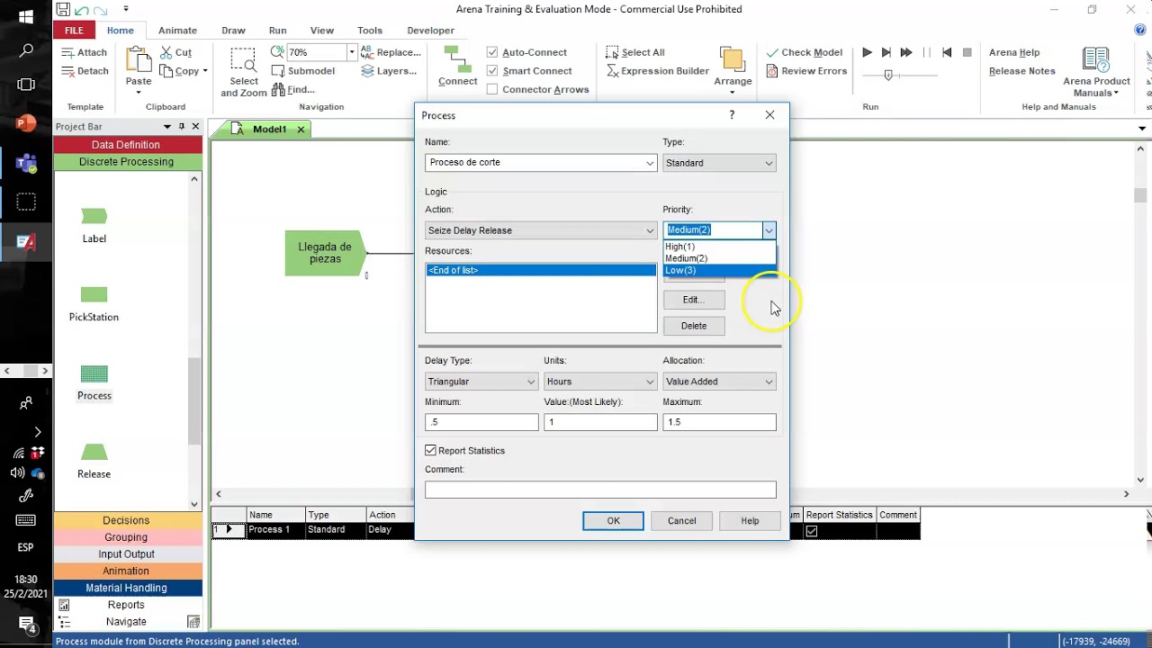Select the PickStation module icon
Image resolution: width=1152 pixels, height=648 pixels.
94,294
